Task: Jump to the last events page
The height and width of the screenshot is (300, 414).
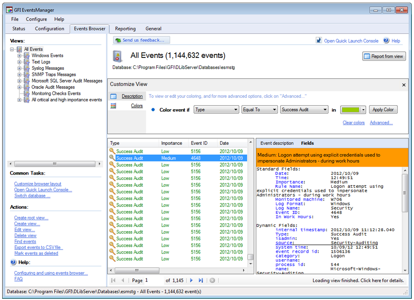Action: 201,280
